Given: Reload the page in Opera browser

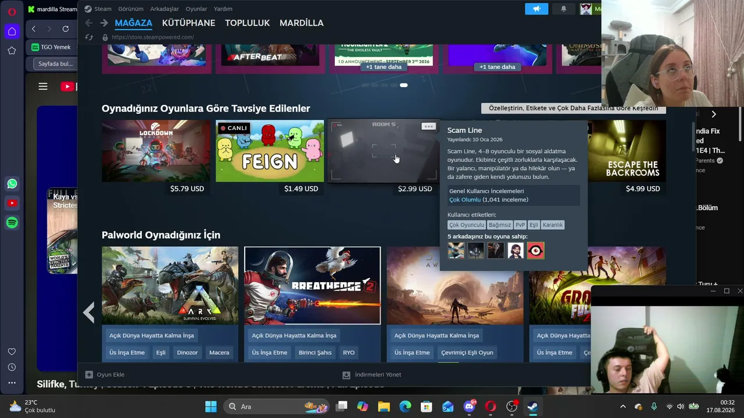Looking at the screenshot, I should tap(66, 29).
